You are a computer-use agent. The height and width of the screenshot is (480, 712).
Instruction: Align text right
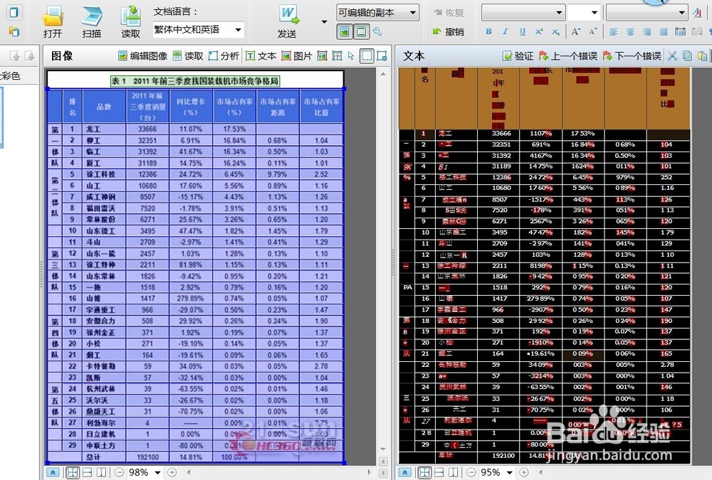click(646, 31)
